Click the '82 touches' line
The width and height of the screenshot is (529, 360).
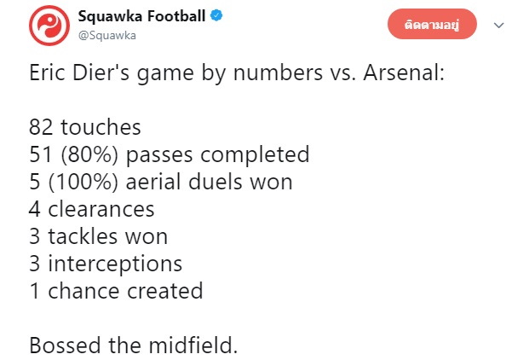[x=85, y=128]
